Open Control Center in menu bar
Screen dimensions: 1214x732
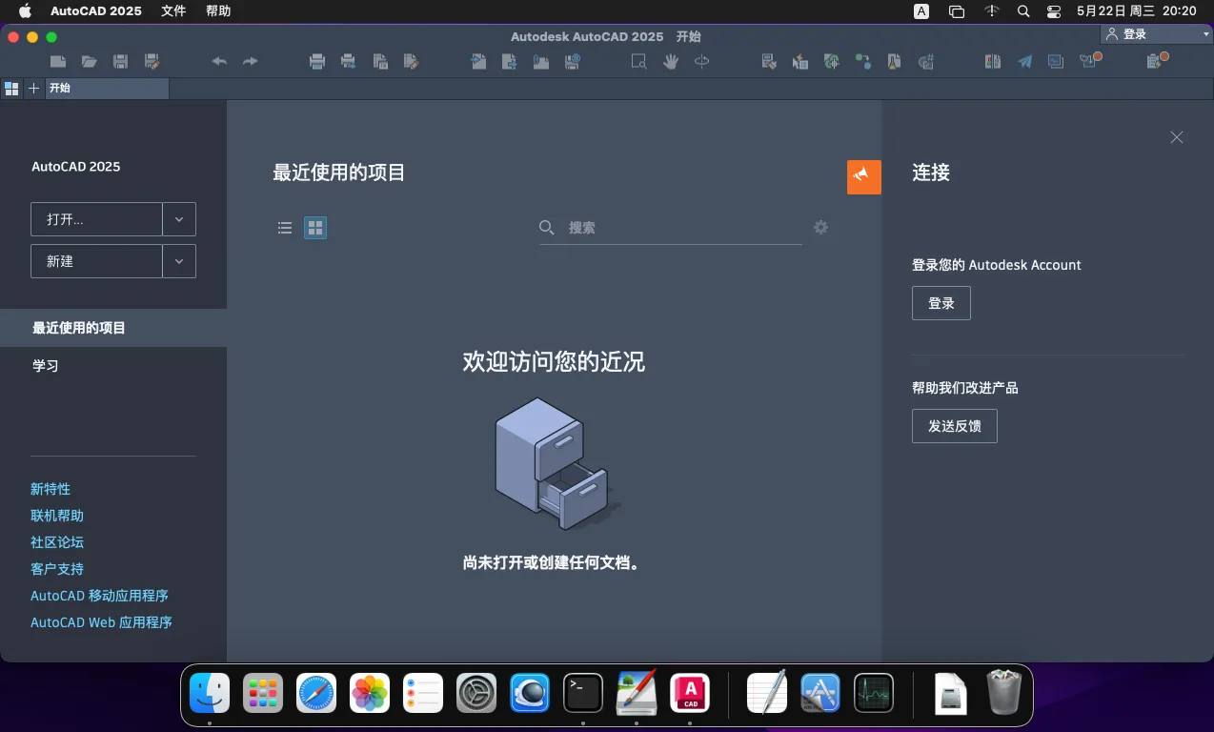click(x=1054, y=11)
